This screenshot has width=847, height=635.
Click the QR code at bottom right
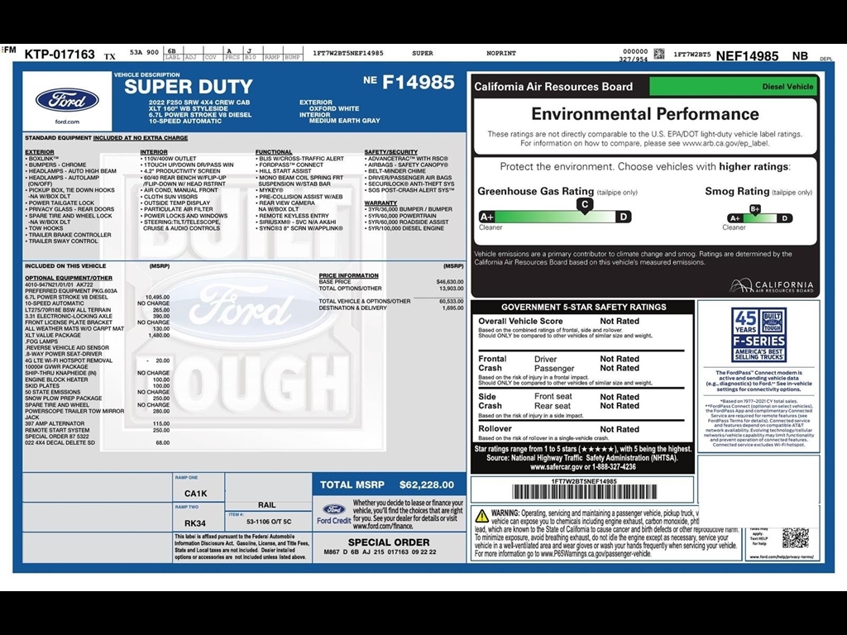click(795, 537)
